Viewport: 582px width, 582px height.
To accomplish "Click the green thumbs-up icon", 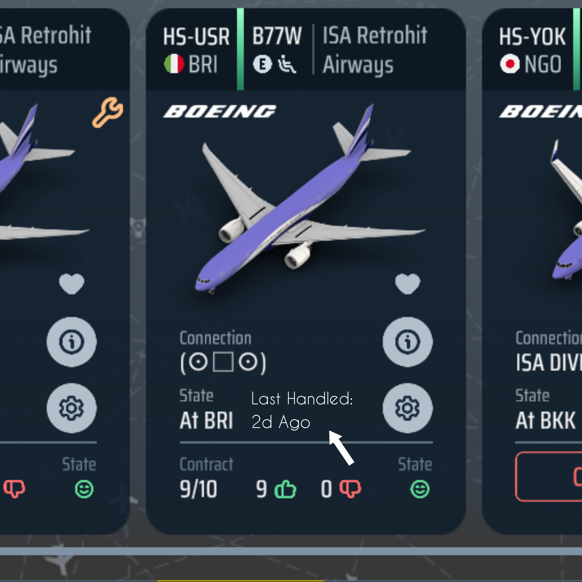I will pyautogui.click(x=285, y=489).
